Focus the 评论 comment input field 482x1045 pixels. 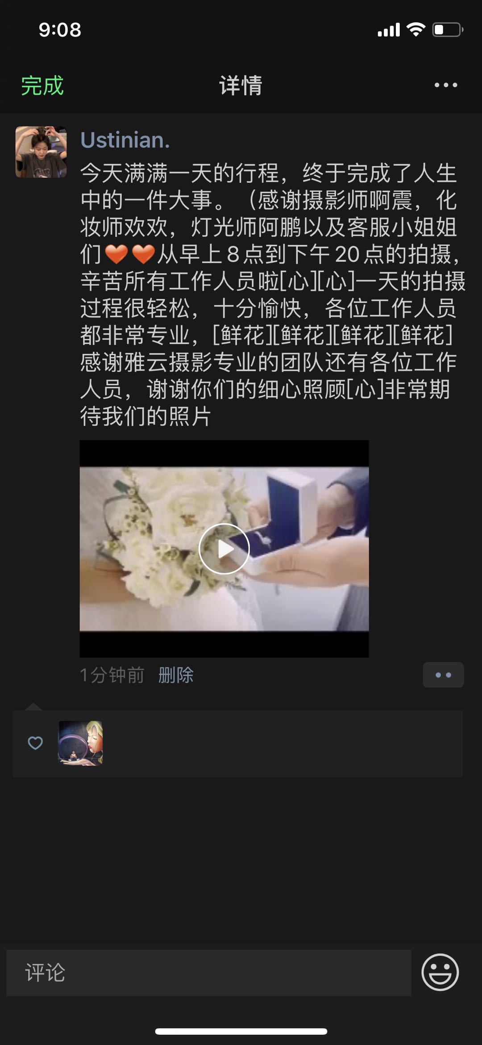click(209, 973)
